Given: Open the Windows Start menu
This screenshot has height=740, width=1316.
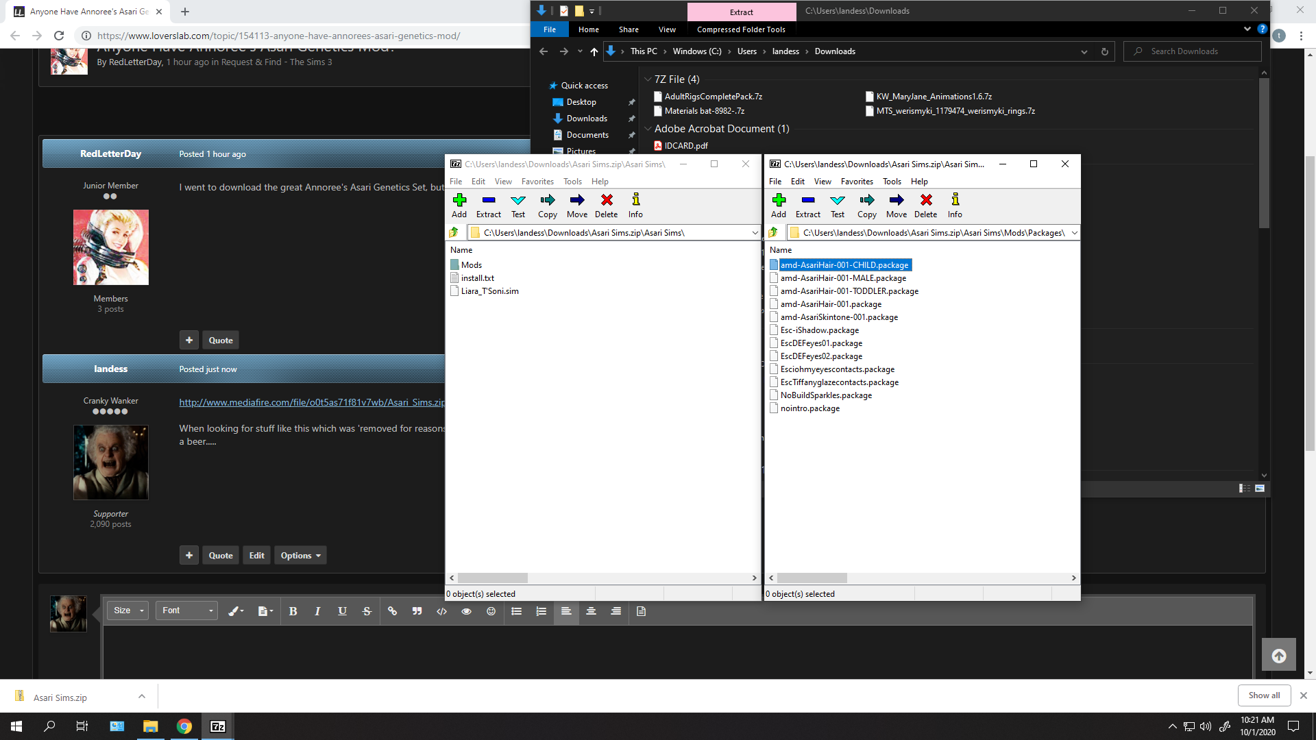Looking at the screenshot, I should (x=16, y=726).
